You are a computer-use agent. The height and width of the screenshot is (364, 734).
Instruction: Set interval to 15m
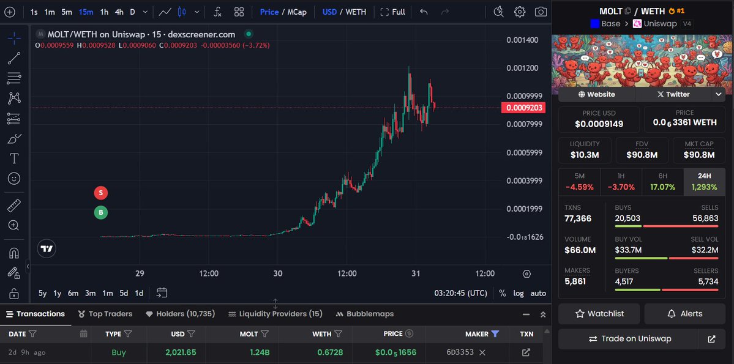point(86,12)
